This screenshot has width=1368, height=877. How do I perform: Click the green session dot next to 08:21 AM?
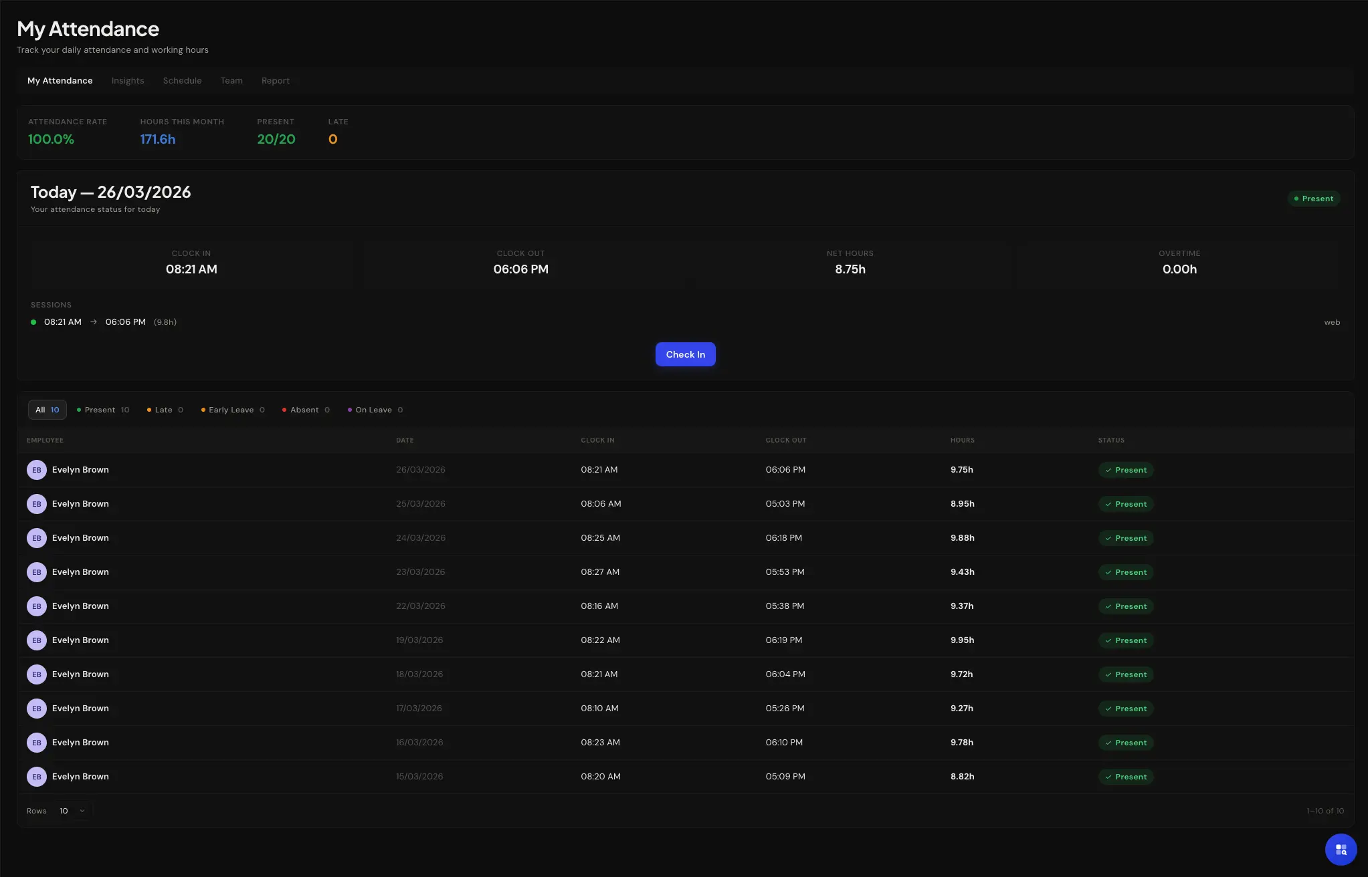point(33,322)
